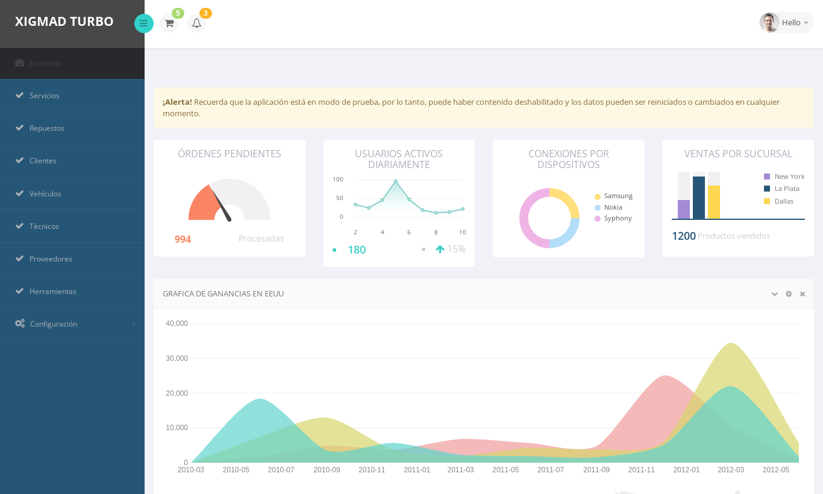
Task: Go to Vehículos section
Action: (x=72, y=194)
